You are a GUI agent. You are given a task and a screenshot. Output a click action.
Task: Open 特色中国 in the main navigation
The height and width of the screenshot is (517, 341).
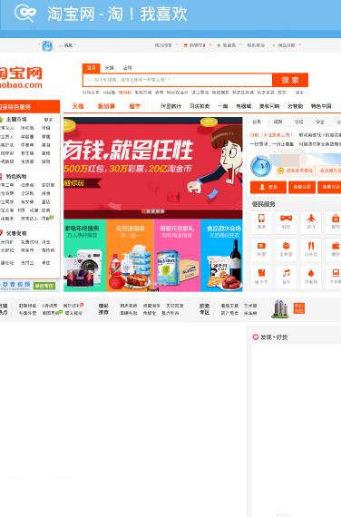click(x=321, y=106)
